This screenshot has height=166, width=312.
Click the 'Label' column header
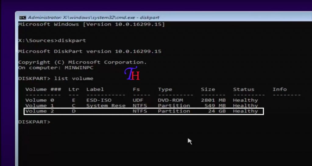(x=95, y=89)
